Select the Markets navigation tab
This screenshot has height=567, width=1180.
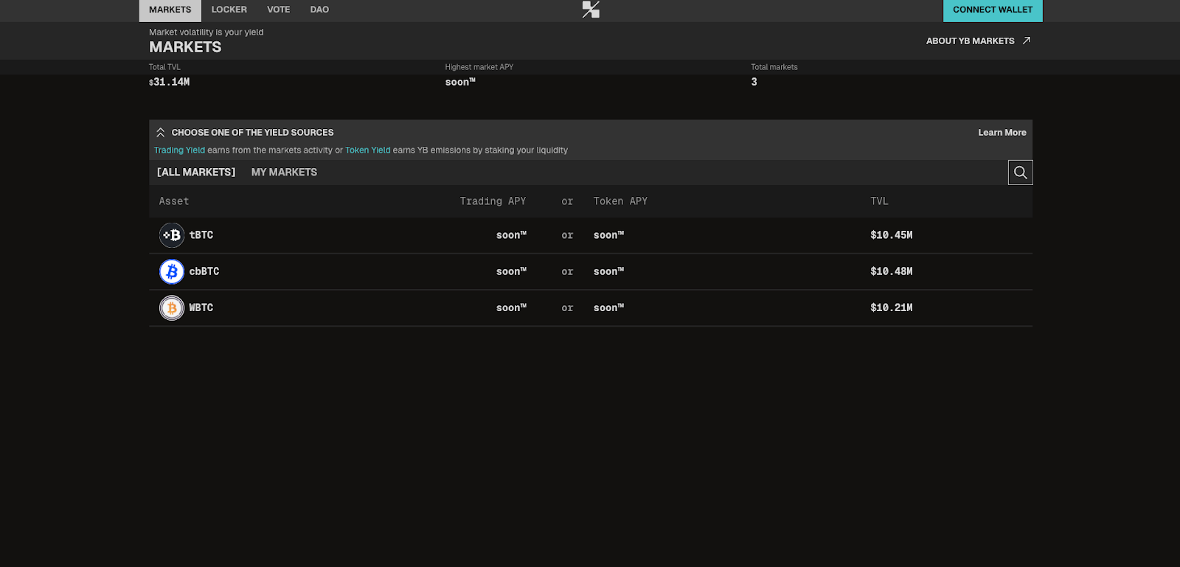coord(170,10)
